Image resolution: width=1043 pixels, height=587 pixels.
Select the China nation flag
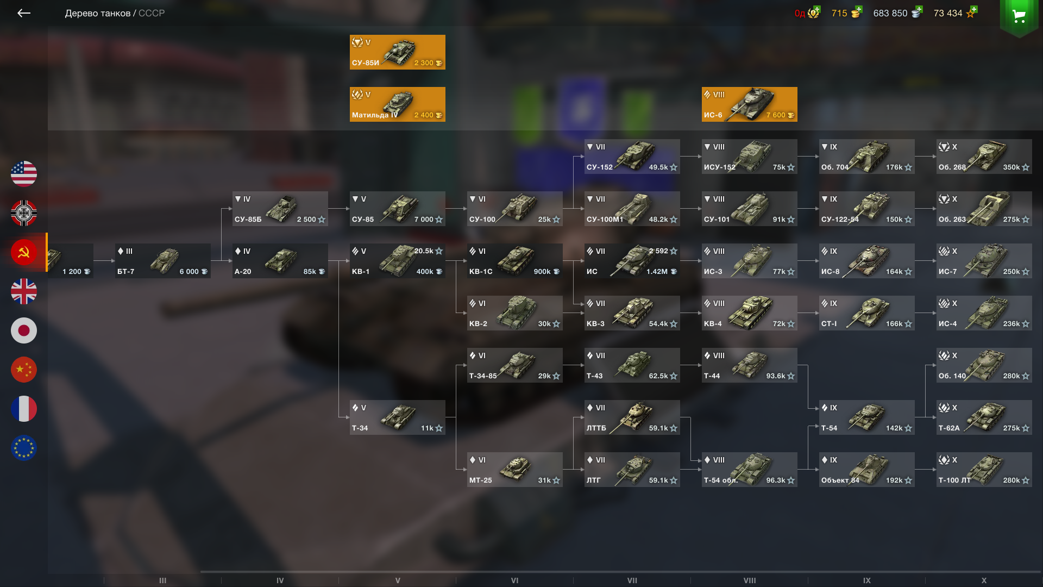click(24, 370)
